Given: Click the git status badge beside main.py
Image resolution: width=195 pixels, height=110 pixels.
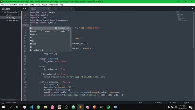Looking at the screenshot, I should pos(19,18).
